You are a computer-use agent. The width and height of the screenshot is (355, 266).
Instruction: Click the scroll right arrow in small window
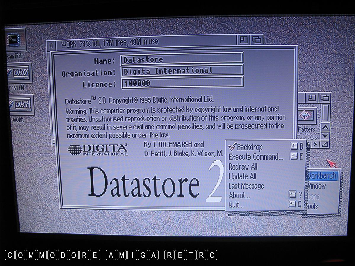(316, 145)
